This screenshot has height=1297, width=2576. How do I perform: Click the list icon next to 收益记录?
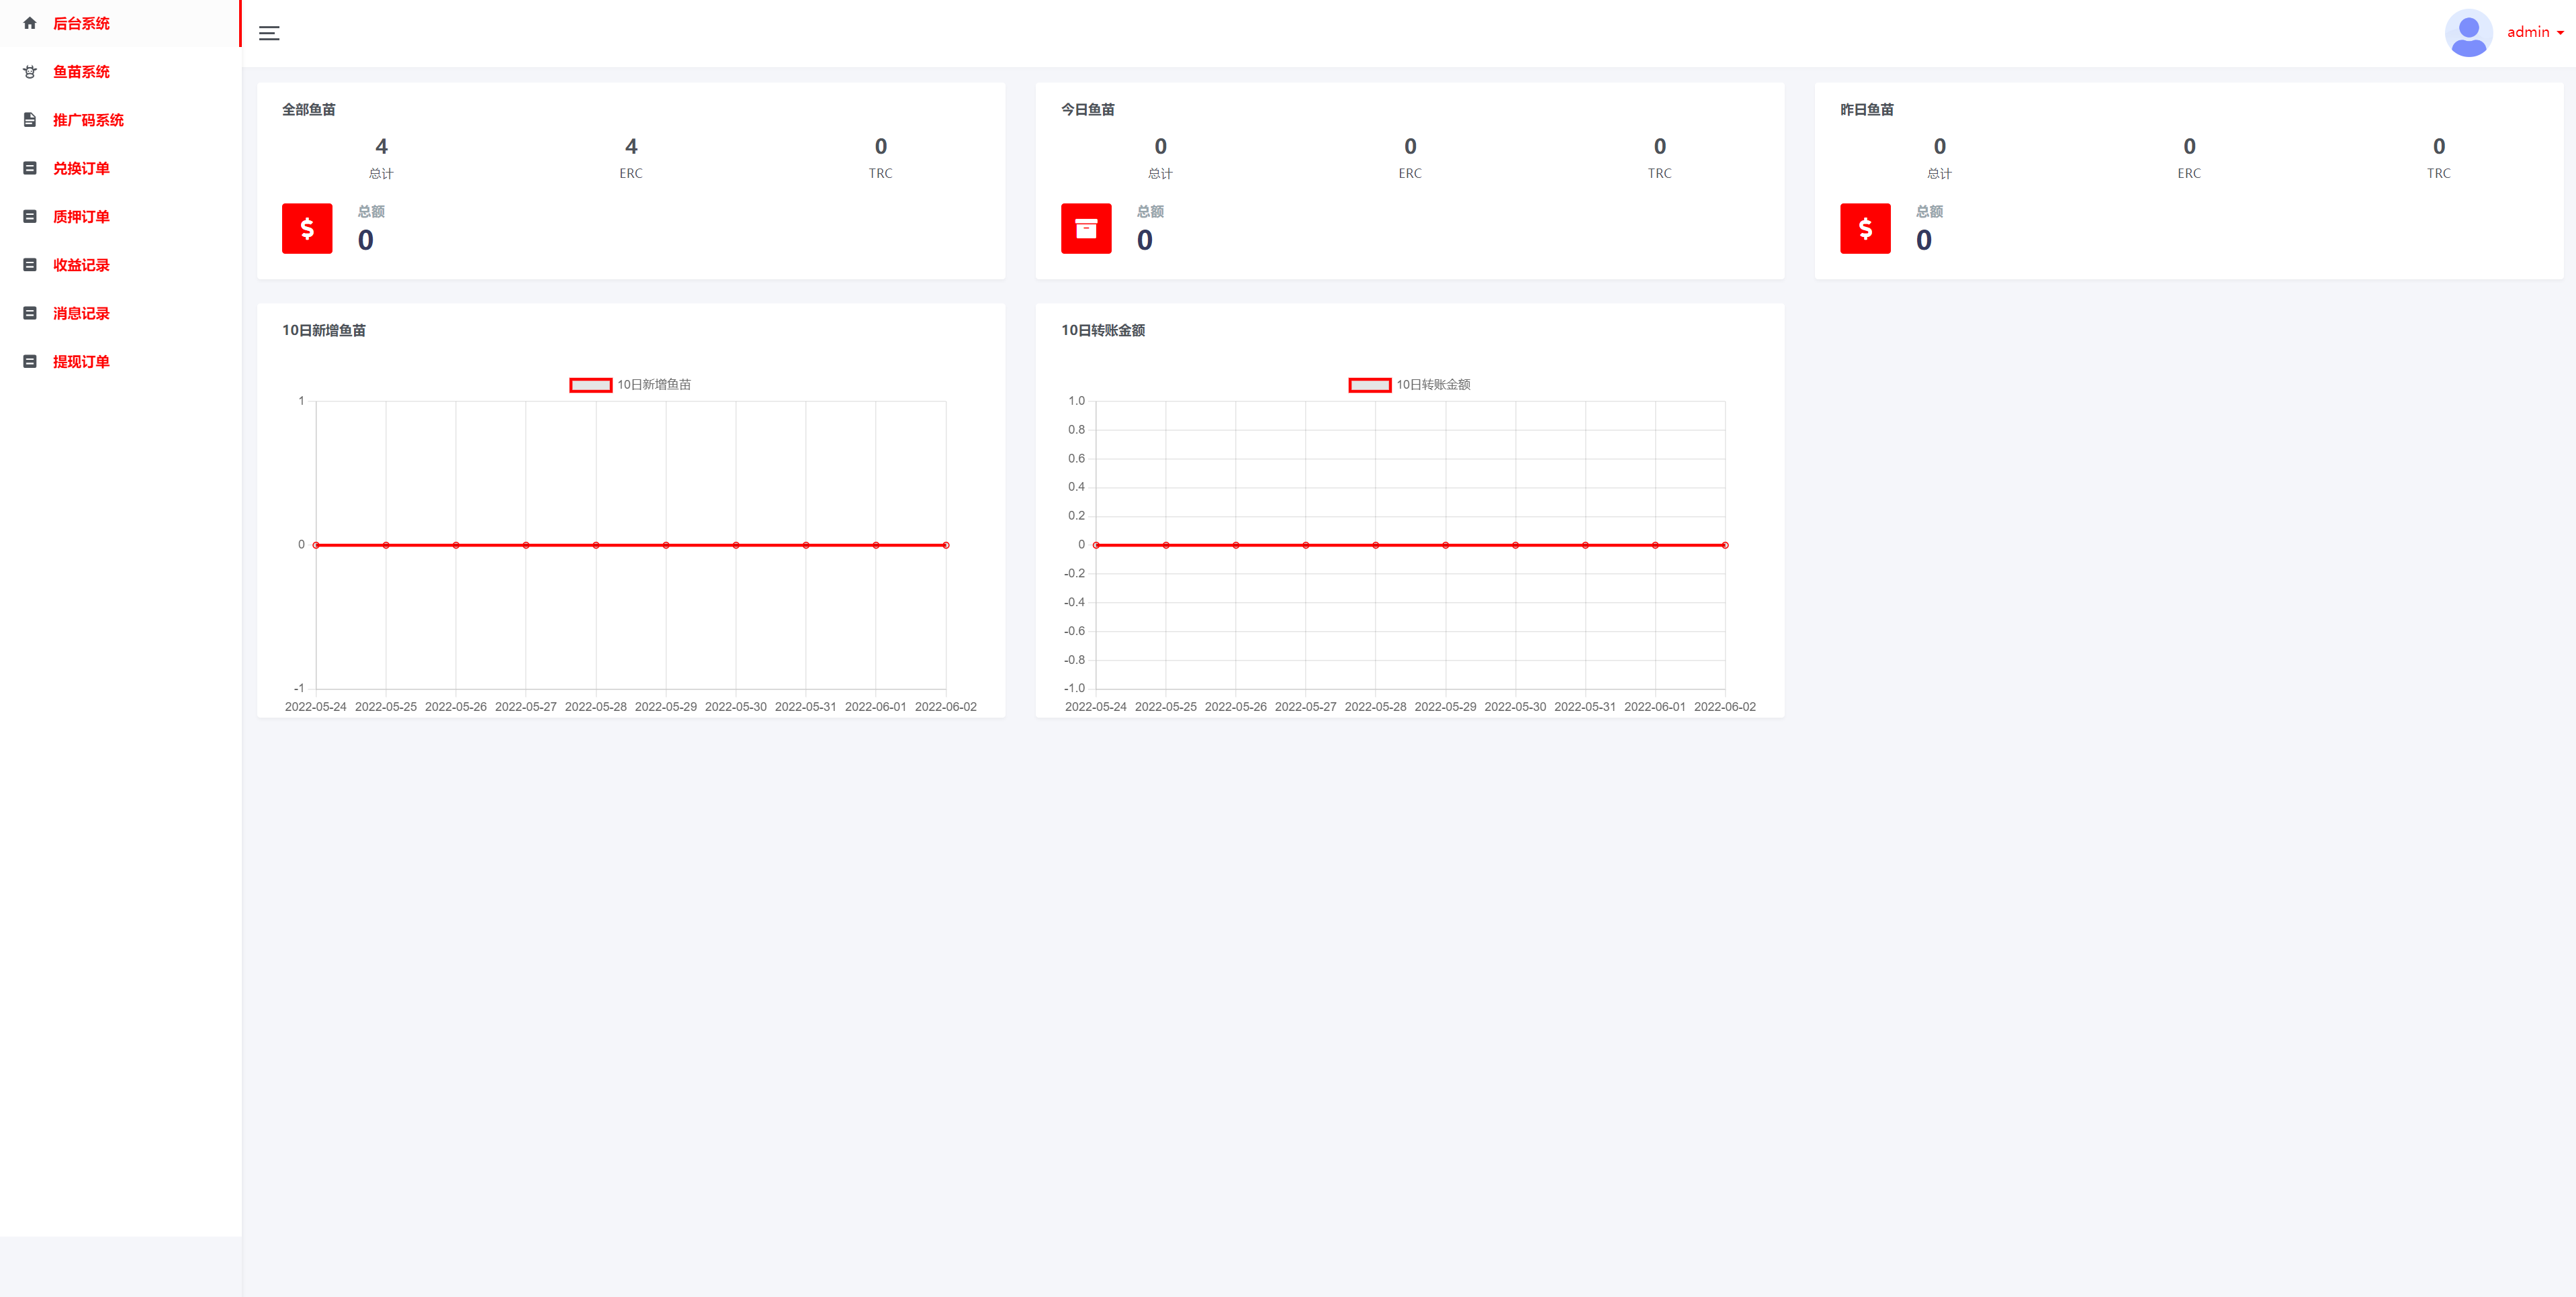coord(29,264)
